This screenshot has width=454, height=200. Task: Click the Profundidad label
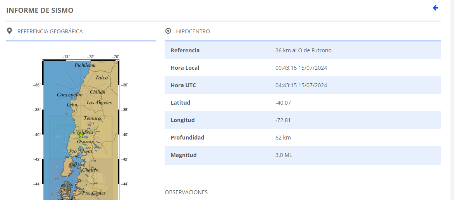click(187, 137)
